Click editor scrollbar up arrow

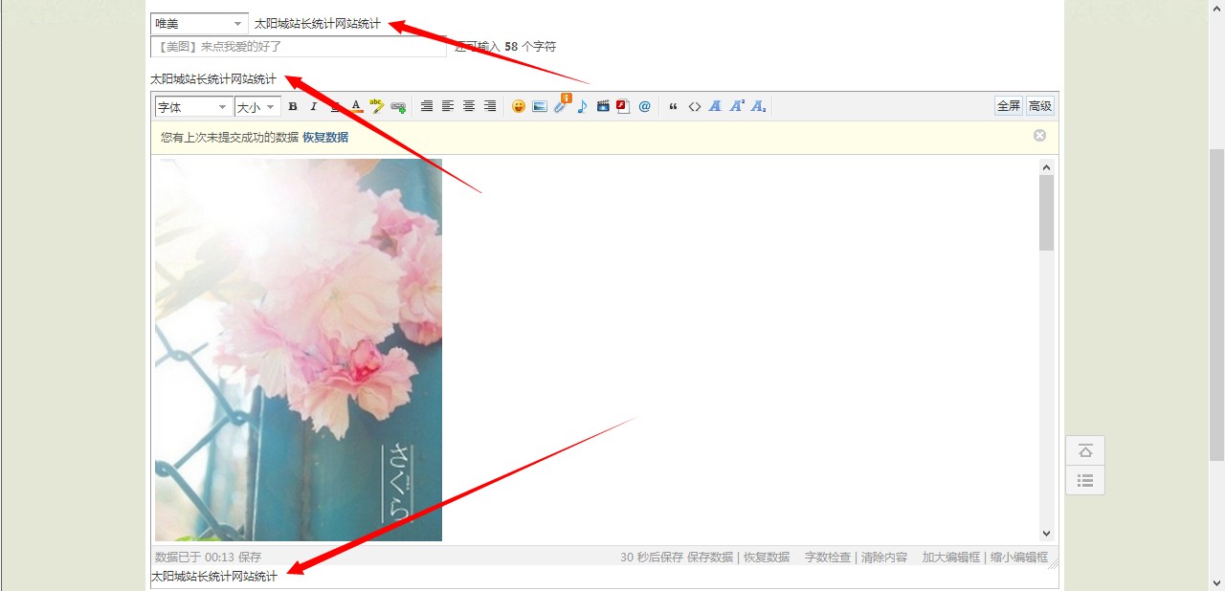(x=1046, y=167)
